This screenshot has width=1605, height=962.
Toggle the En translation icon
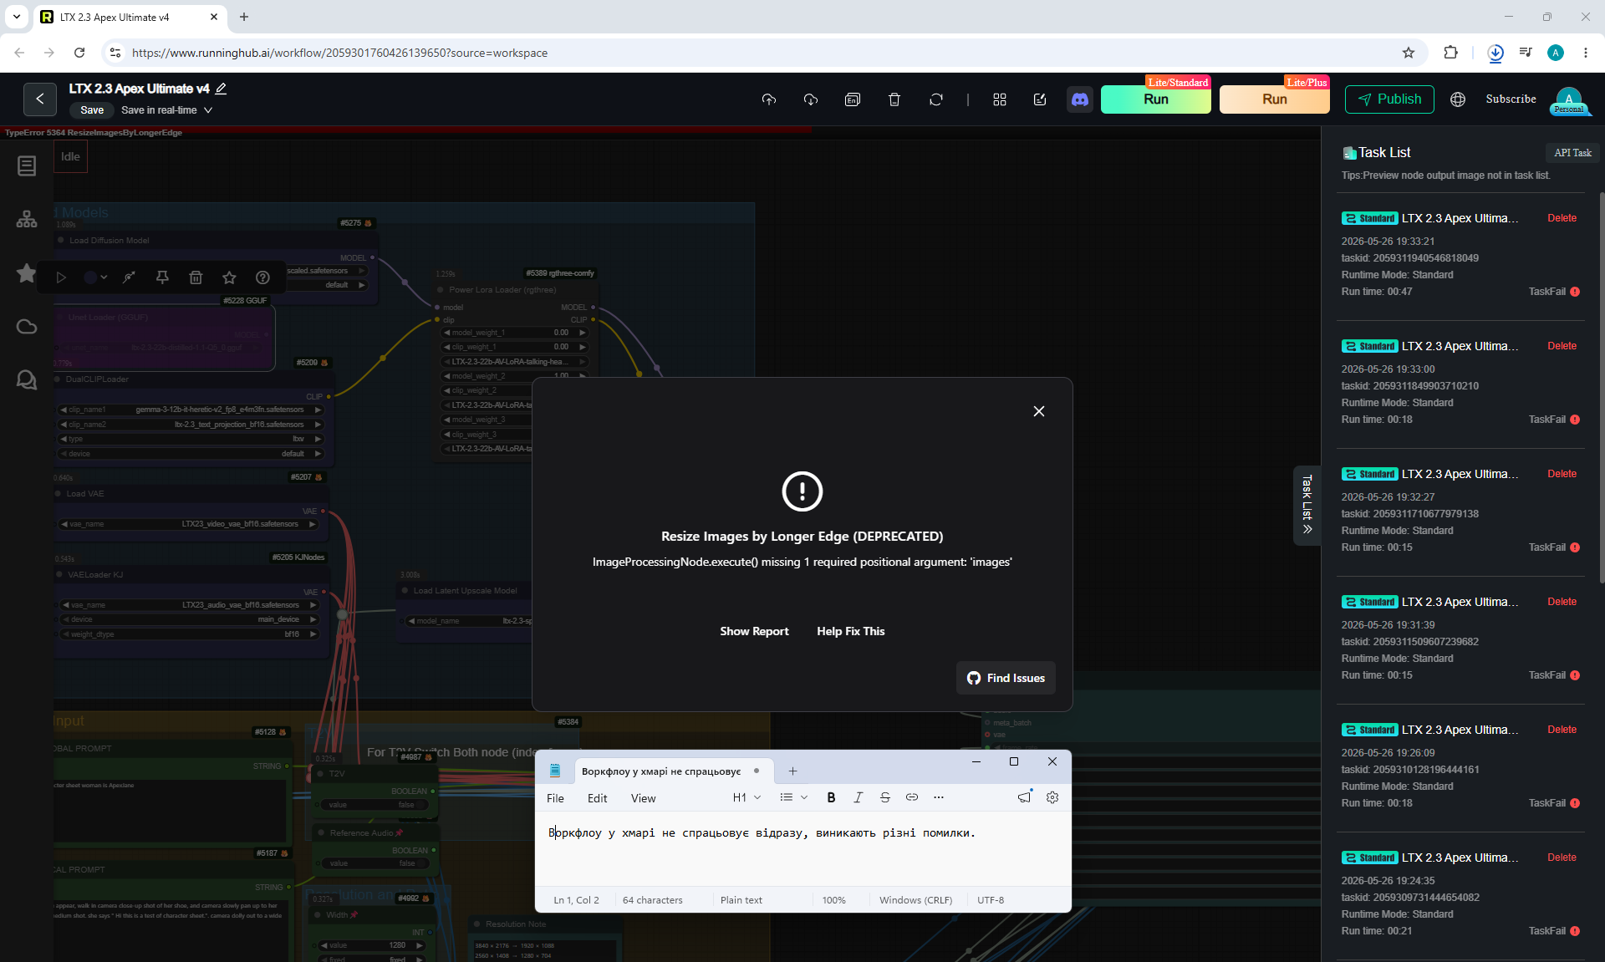853,99
